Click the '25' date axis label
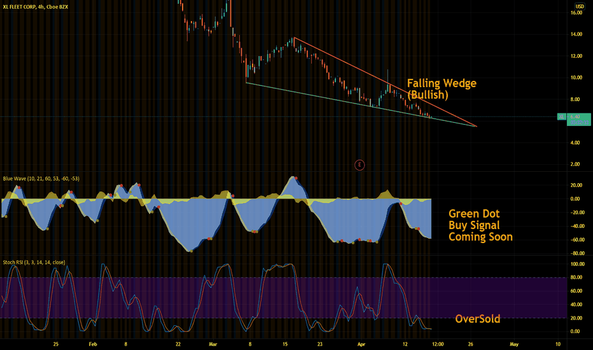This screenshot has height=350, width=593. click(x=56, y=344)
